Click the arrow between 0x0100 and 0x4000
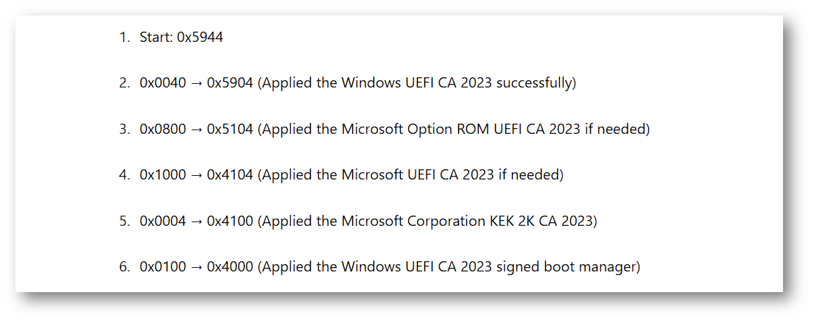This screenshot has width=814, height=323. coord(196,267)
